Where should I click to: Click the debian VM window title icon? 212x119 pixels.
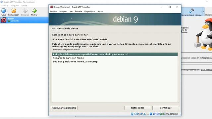pos(51,7)
